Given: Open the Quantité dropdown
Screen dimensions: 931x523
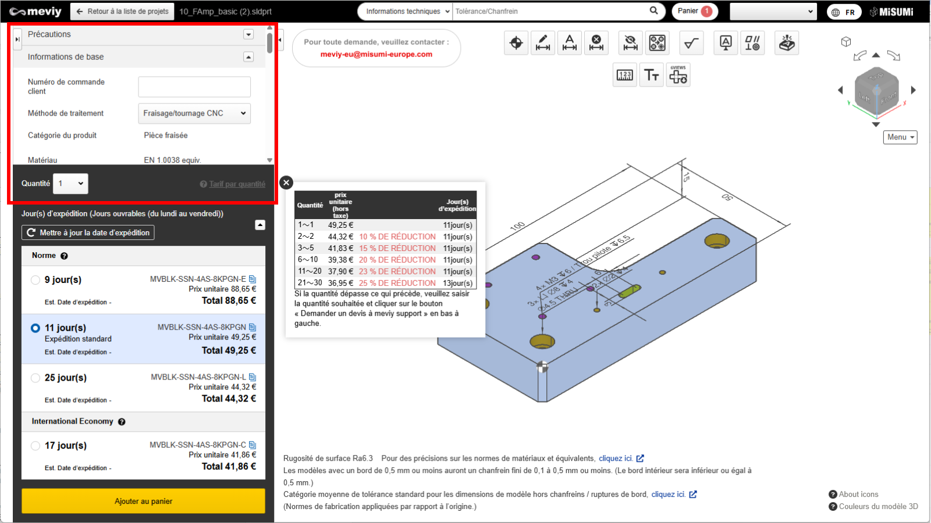Looking at the screenshot, I should pyautogui.click(x=70, y=184).
